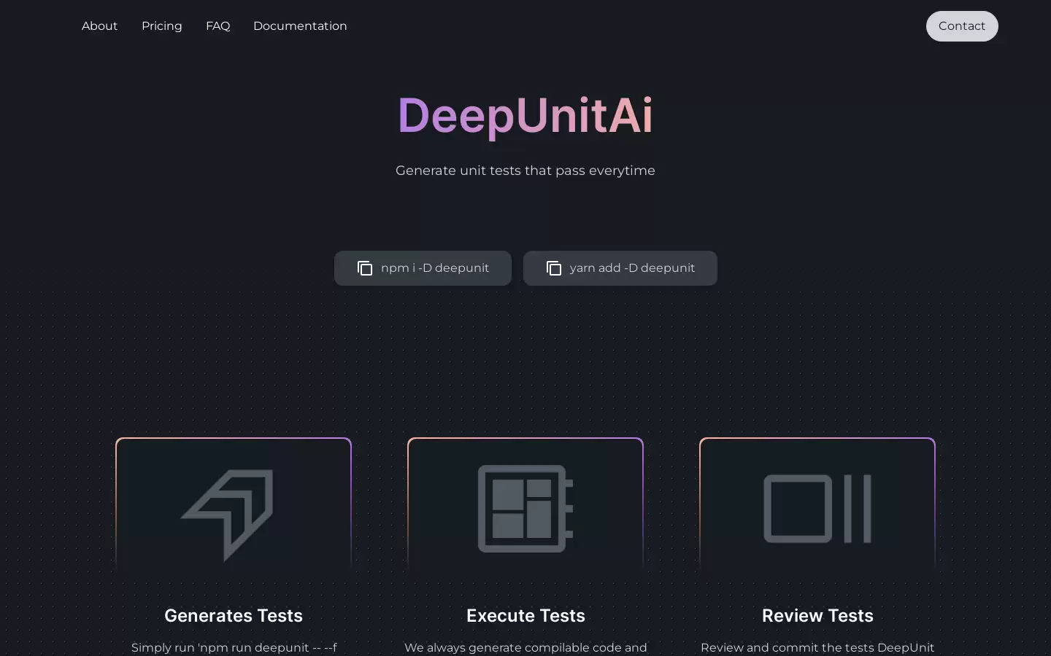Screen dimensions: 1051x656
Task: Click text 'Review and commit the tests DeepUnit'
Action: tap(817, 647)
